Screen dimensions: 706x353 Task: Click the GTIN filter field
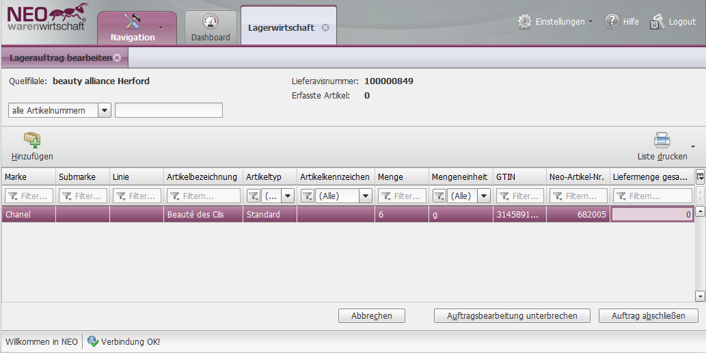point(520,196)
